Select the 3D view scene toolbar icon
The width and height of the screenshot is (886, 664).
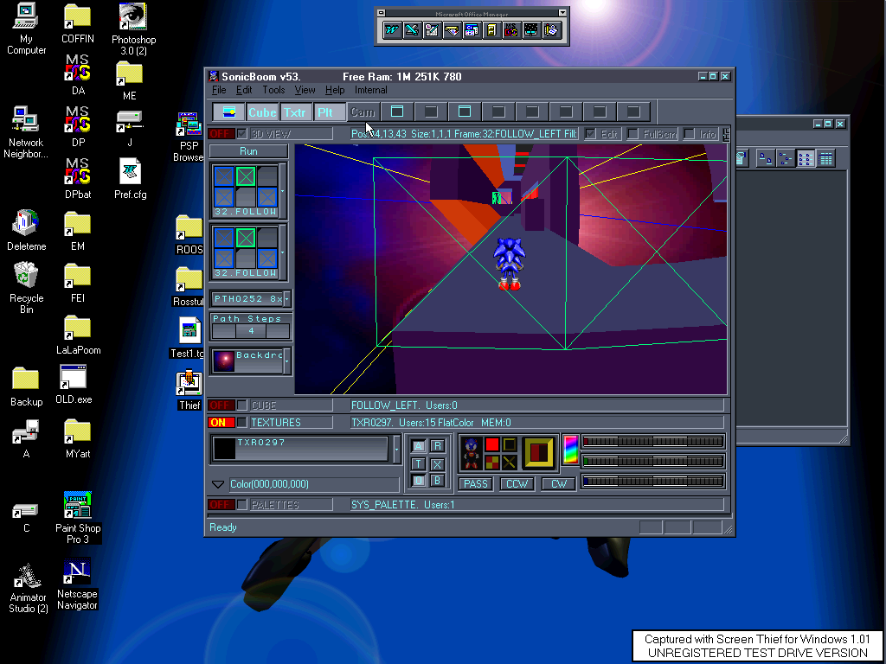click(228, 112)
